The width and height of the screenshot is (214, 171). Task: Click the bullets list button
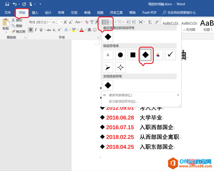pos(104,22)
